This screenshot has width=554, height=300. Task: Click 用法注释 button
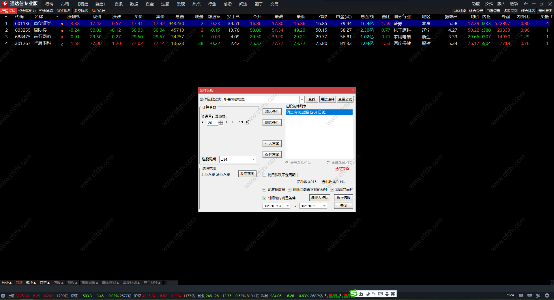(327, 99)
